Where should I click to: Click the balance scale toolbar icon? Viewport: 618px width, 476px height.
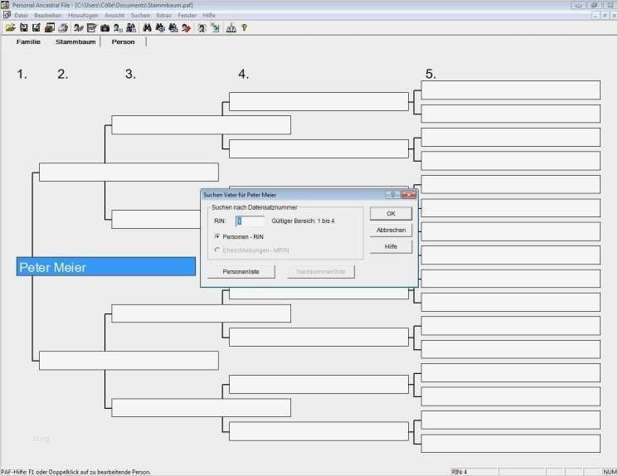pyautogui.click(x=231, y=27)
